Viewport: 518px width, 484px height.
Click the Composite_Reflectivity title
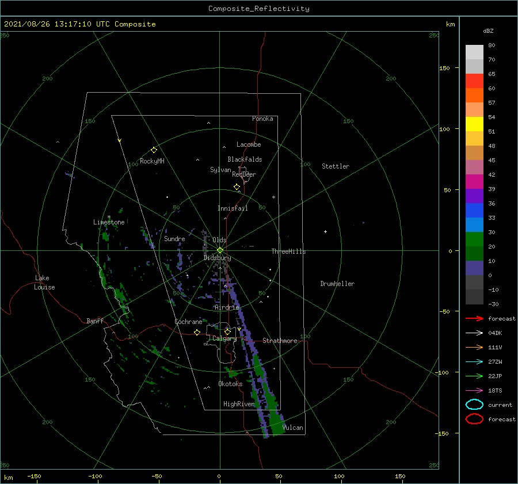tap(258, 9)
